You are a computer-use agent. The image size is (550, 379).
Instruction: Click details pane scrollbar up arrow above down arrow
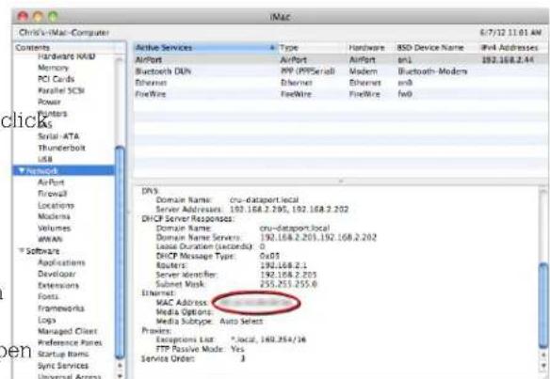(543, 355)
